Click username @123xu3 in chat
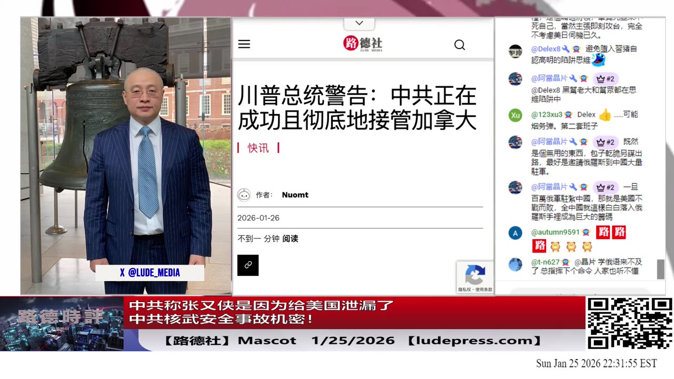The image size is (674, 379). pos(547,114)
